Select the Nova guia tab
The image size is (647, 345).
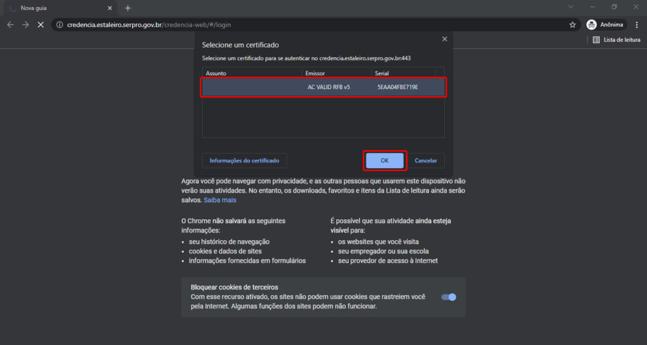(59, 8)
